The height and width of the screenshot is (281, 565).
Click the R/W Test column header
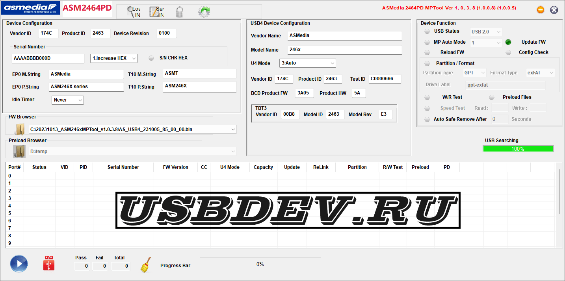coord(393,167)
